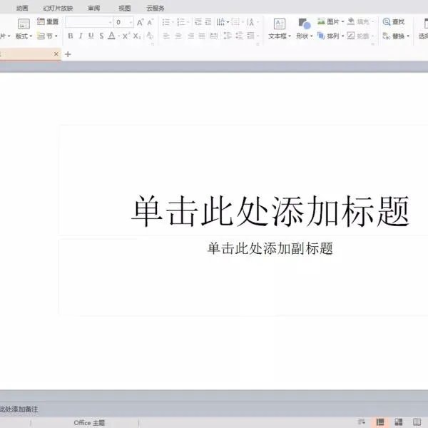428x428 pixels.
Task: Click the font color A icon
Action: [x=111, y=36]
